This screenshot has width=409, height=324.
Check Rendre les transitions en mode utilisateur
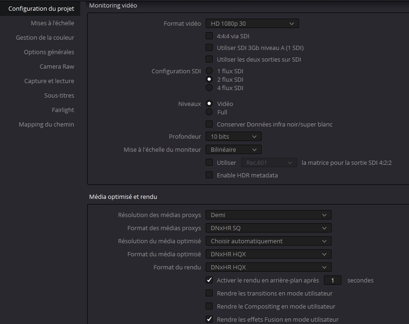[x=209, y=293]
